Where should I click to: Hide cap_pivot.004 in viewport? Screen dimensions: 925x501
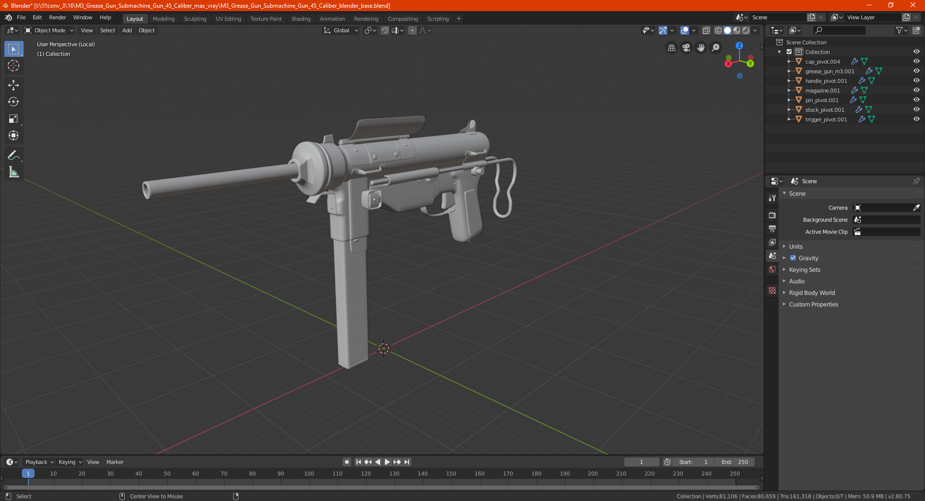coord(916,61)
